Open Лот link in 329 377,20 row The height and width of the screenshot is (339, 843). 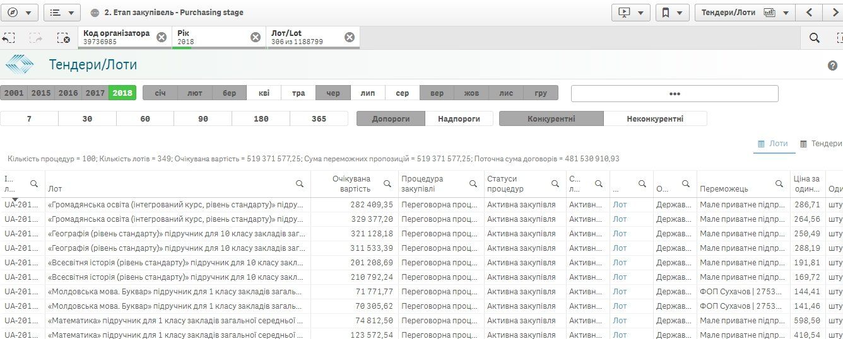620,219
